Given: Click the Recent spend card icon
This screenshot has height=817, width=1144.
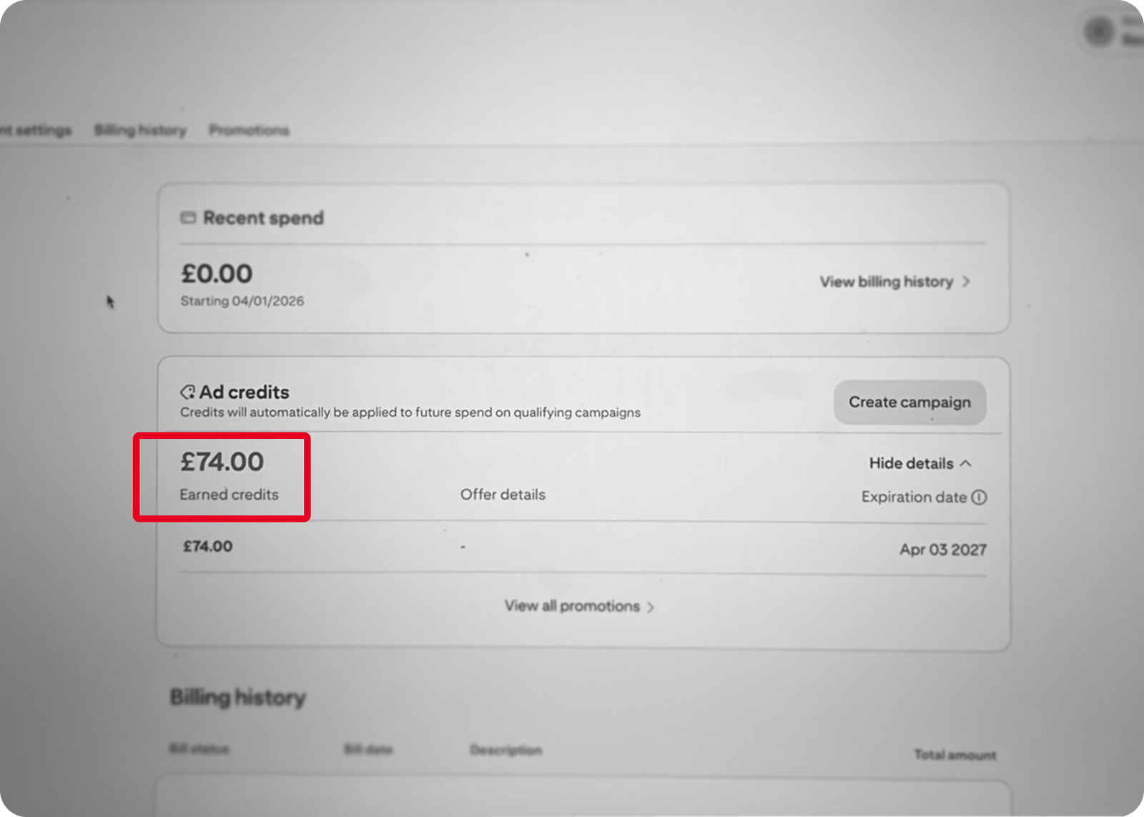Looking at the screenshot, I should click(188, 218).
